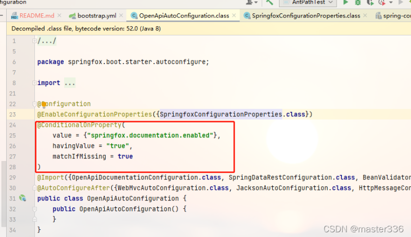The height and width of the screenshot is (237, 411).
Task: Click the @EnableConfigurationProperties annotation
Action: click(95, 114)
